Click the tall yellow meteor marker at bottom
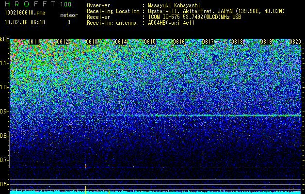 pyautogui.click(x=86, y=190)
